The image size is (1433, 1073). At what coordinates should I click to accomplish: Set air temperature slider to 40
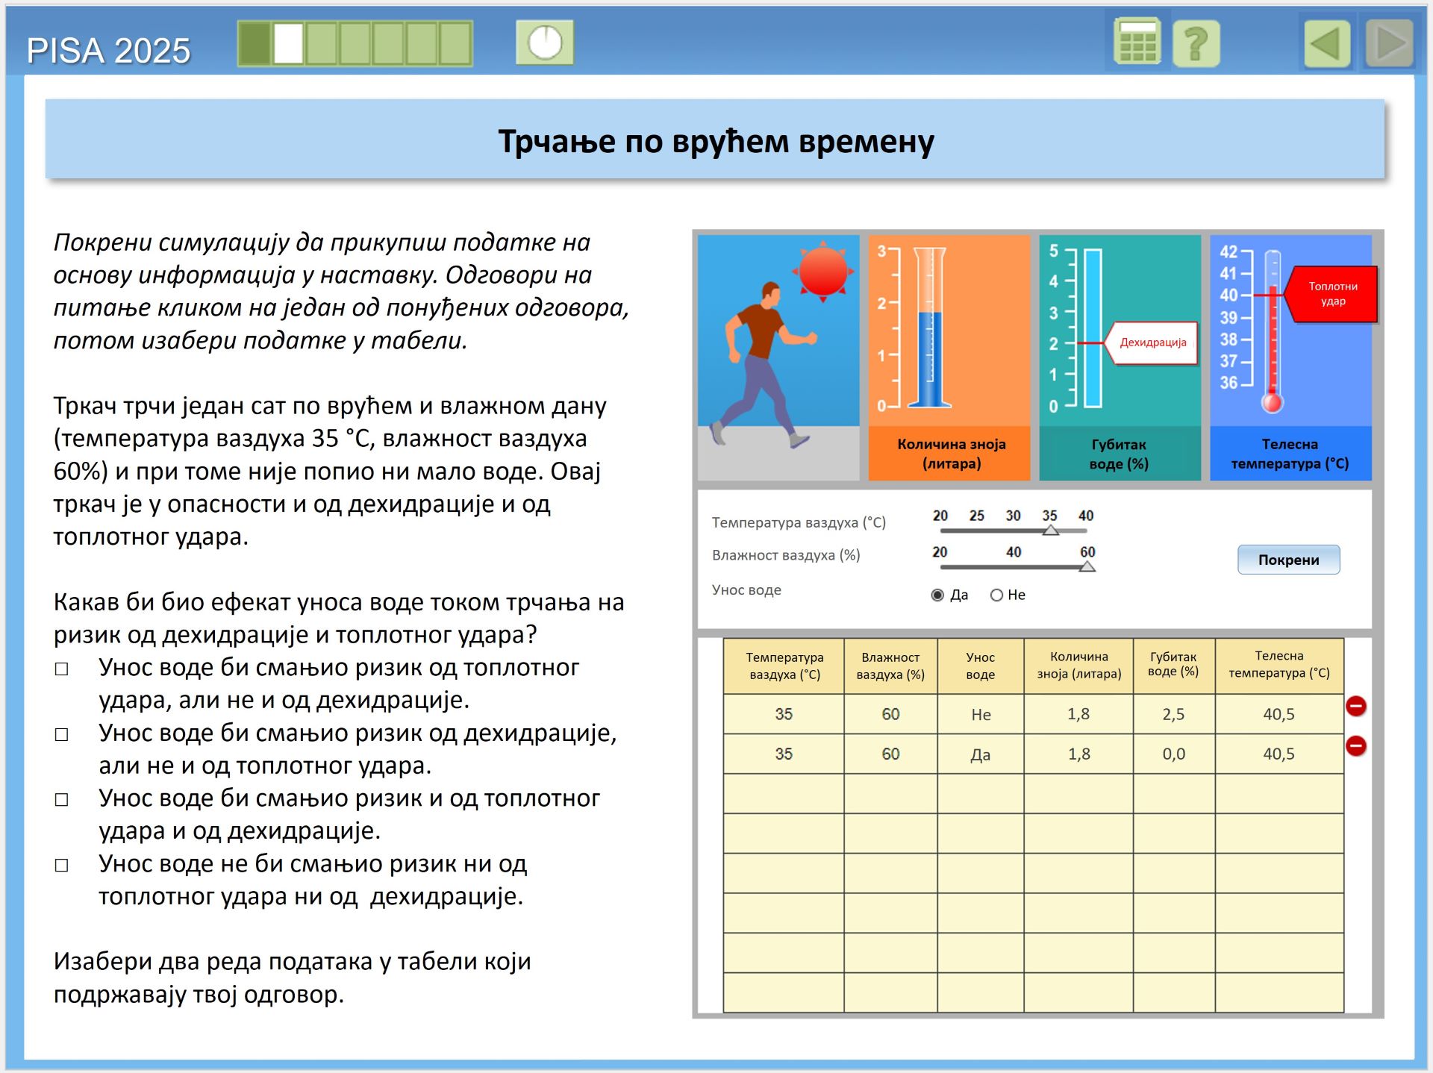coord(1086,531)
